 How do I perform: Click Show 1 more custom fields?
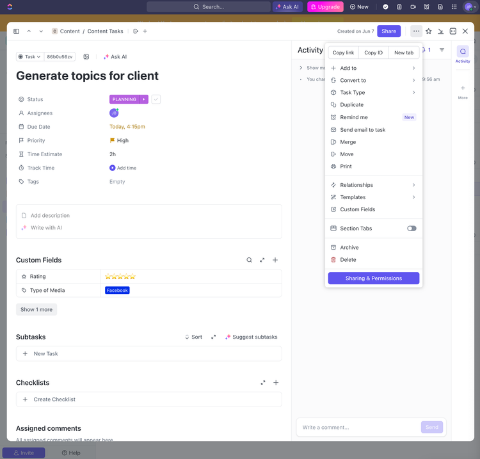point(36,310)
